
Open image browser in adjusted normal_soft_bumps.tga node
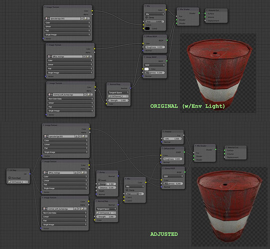pyautogui.click(x=45, y=209)
